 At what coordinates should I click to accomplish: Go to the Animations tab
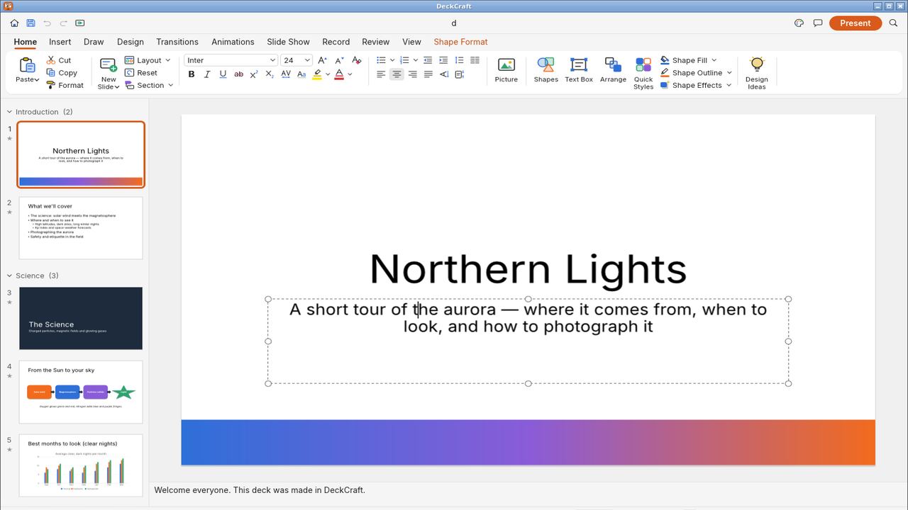click(233, 42)
